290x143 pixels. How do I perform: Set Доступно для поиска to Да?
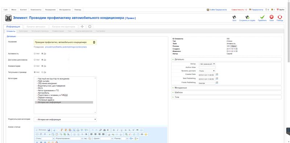coord(42,60)
